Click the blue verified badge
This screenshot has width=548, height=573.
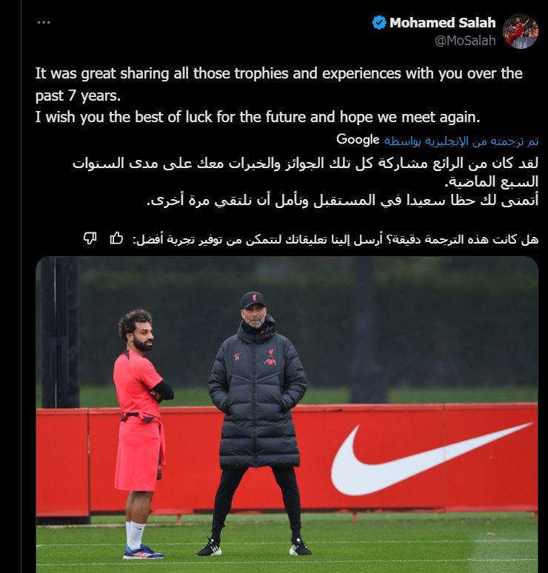coord(379,23)
